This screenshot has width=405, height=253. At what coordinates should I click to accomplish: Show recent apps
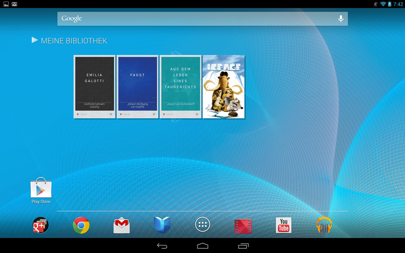tap(243, 246)
